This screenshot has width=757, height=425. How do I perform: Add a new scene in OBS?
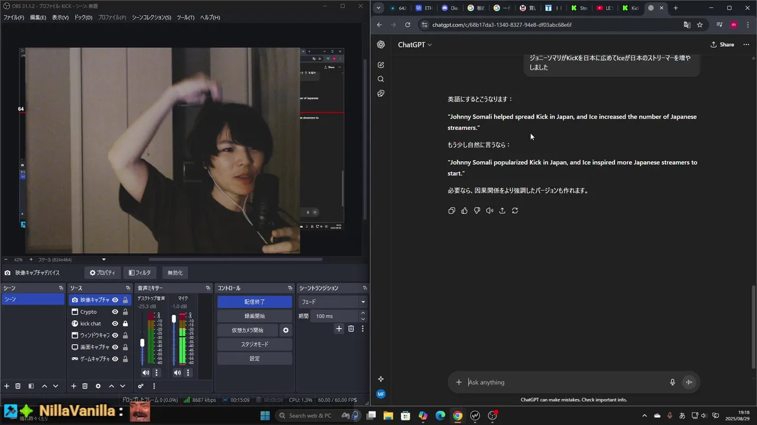coord(7,386)
